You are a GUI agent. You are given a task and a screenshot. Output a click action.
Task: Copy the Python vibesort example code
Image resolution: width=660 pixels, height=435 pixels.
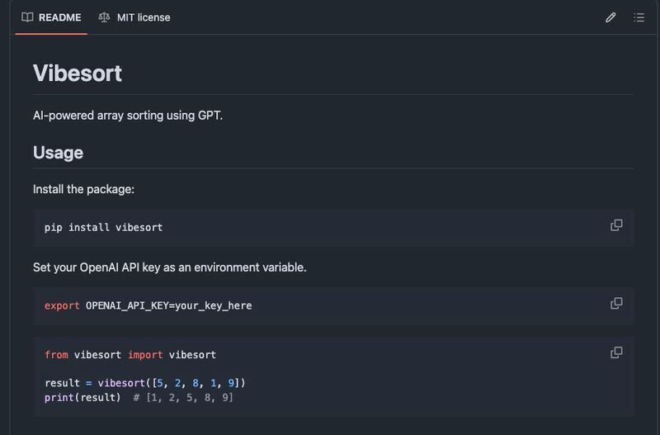pos(616,352)
